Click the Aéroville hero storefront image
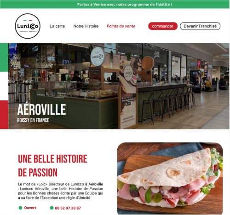Image resolution: width=230 pixels, height=215 pixels. (119, 86)
